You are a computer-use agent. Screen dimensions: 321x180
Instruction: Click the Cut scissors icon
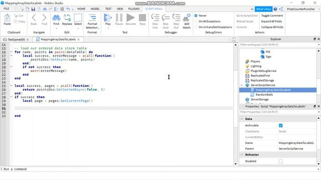[16, 15]
